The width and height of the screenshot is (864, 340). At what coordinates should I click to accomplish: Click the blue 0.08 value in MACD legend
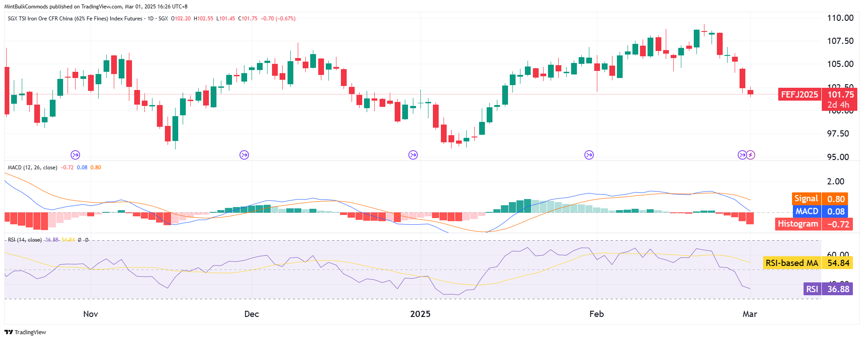tap(82, 168)
